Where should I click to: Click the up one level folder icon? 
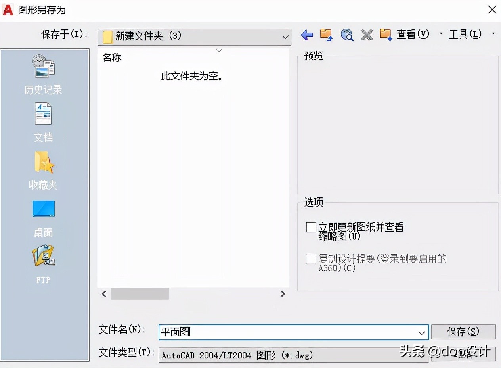pos(326,35)
